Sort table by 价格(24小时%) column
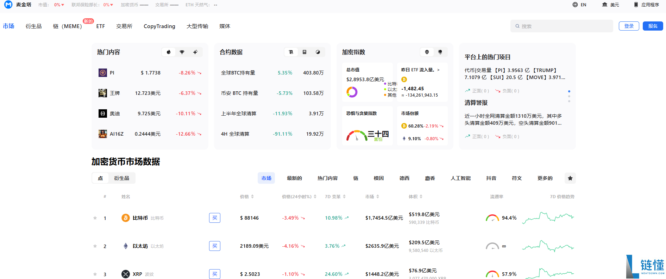666x279 pixels. point(299,196)
